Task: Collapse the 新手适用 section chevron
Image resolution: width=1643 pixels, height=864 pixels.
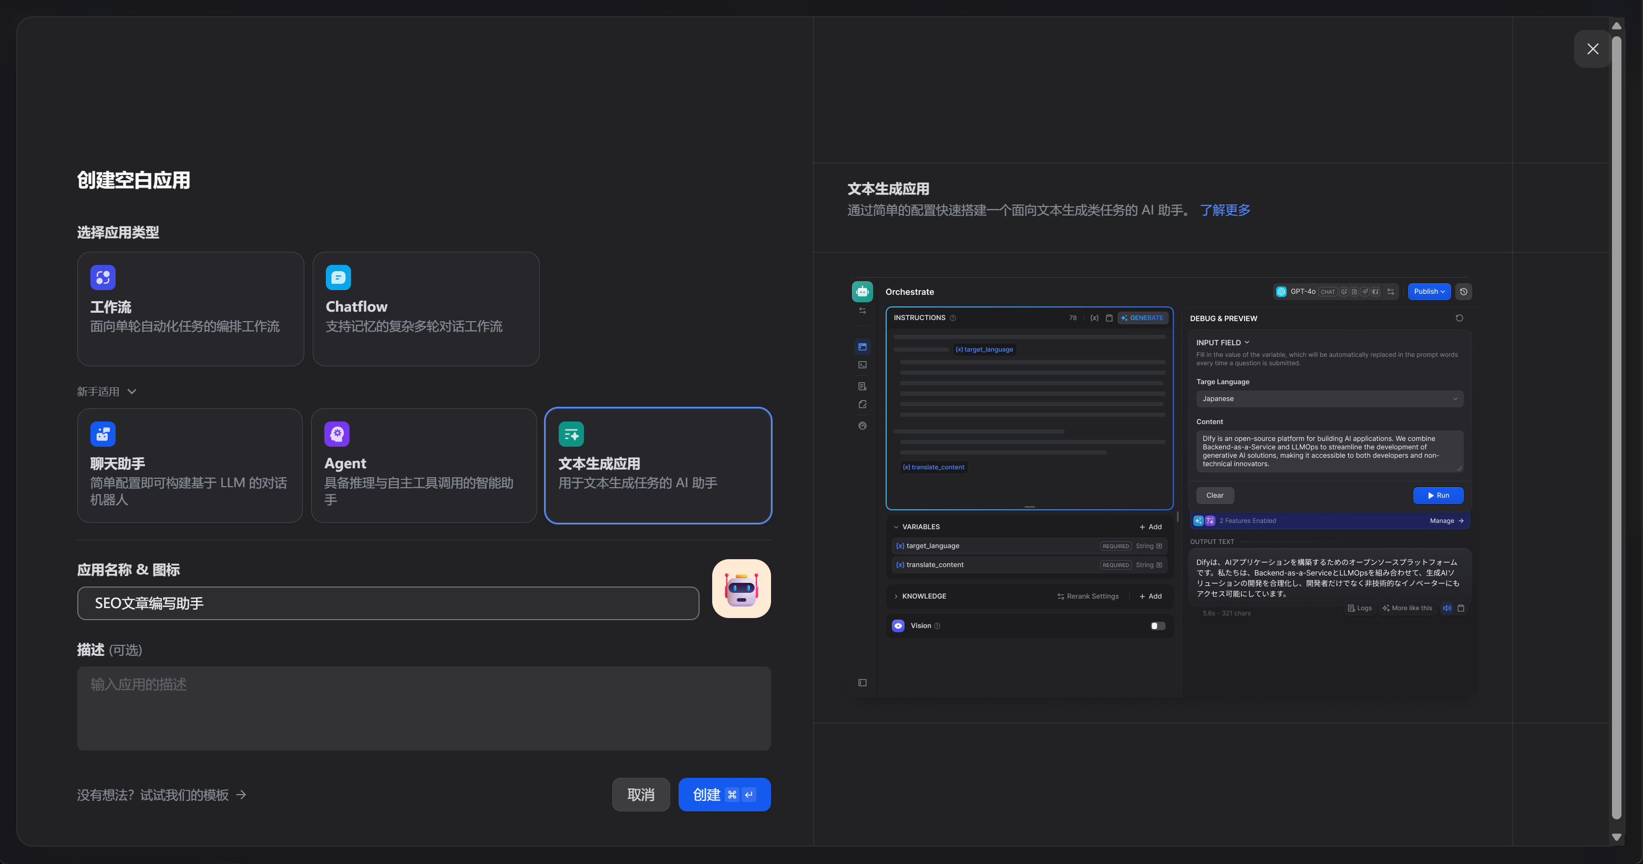Action: [x=132, y=392]
